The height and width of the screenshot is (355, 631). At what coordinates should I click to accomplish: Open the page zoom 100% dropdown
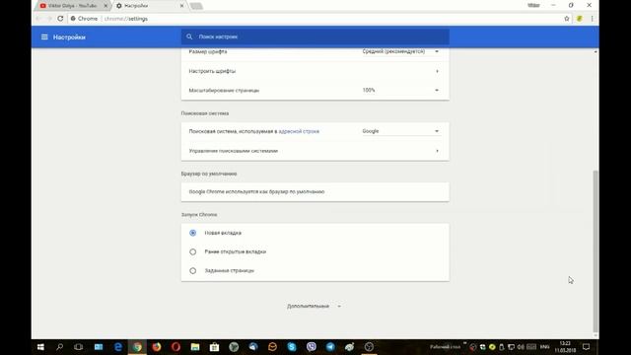(x=401, y=90)
